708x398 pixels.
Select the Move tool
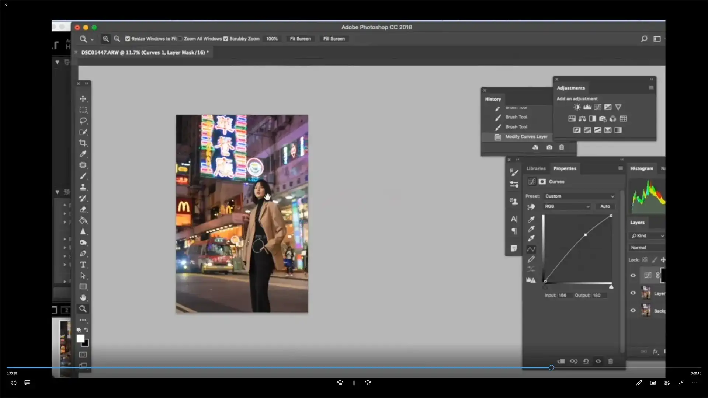pos(83,99)
